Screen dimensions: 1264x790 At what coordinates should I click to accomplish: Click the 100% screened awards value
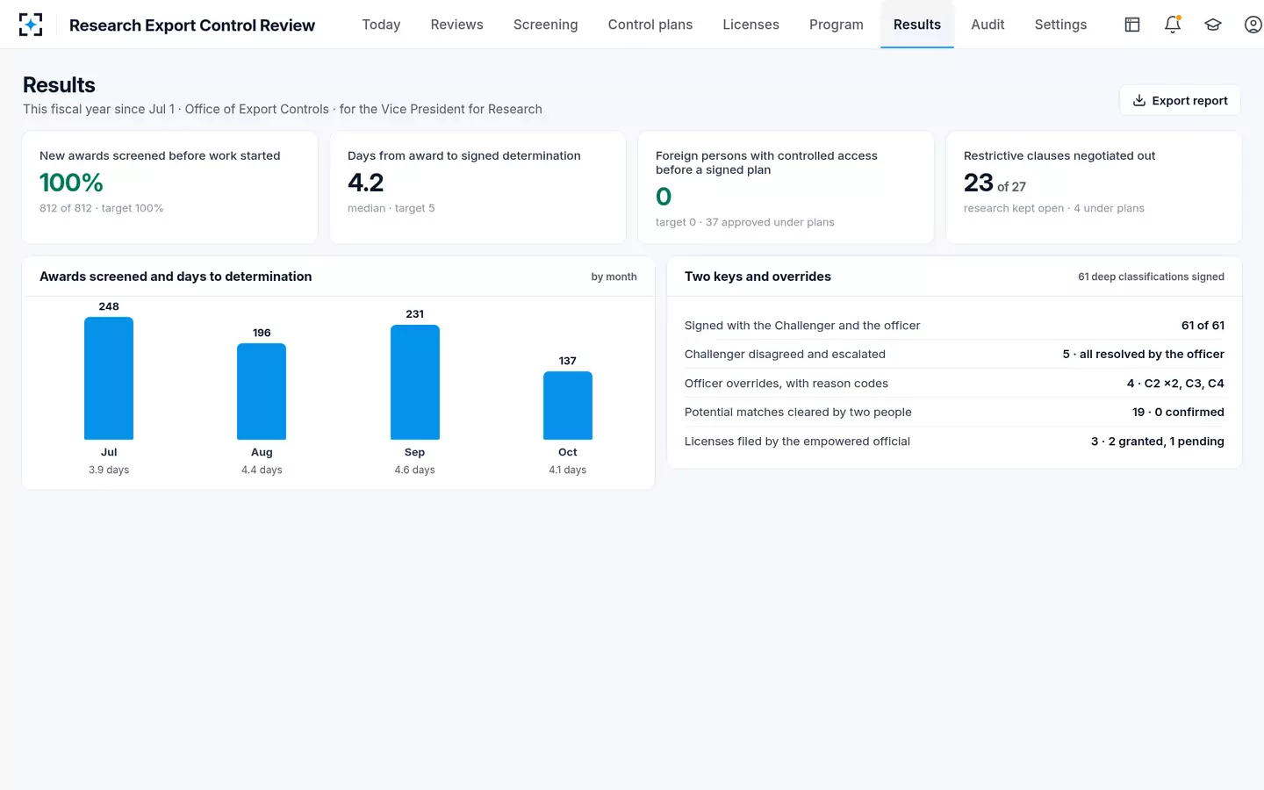[71, 183]
